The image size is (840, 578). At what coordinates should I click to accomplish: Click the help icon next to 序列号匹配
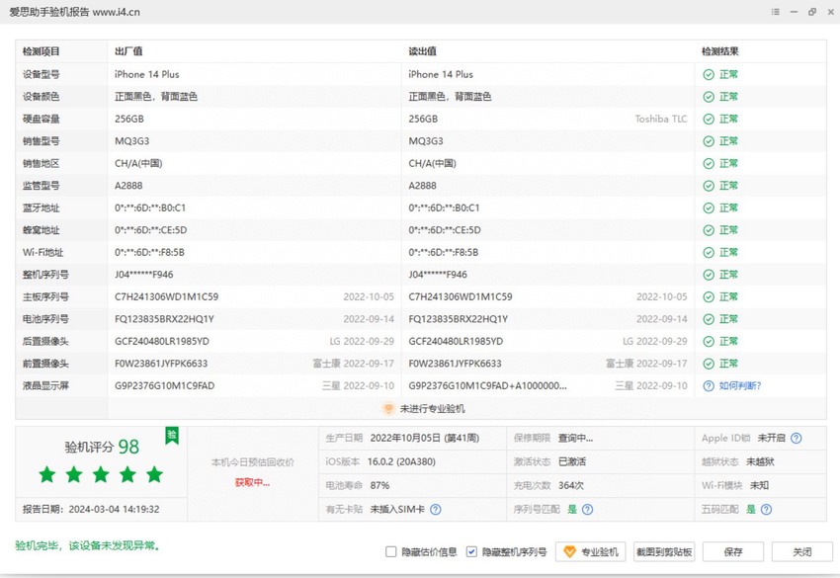[587, 510]
